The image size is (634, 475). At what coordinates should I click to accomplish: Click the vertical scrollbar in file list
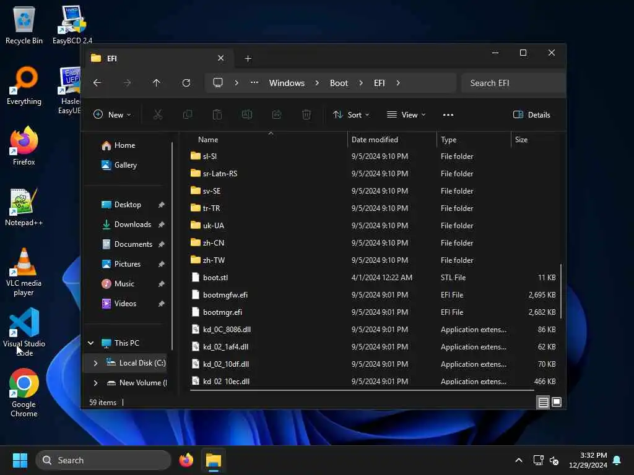561,291
